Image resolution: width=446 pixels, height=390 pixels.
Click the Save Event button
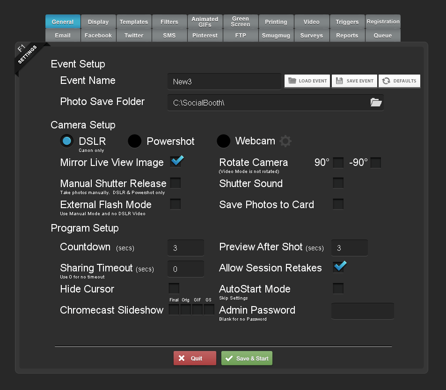click(x=354, y=81)
